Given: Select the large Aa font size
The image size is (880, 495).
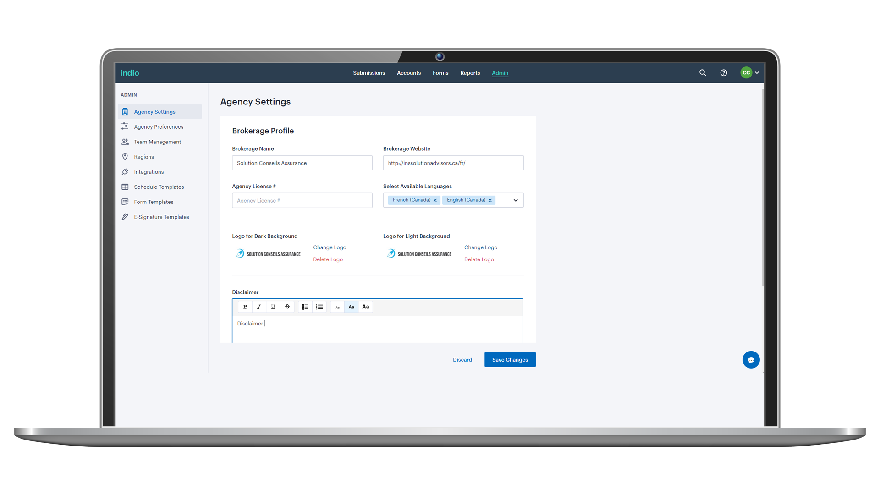Looking at the screenshot, I should click(x=366, y=307).
